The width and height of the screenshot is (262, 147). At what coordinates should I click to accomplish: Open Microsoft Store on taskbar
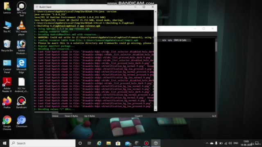click(118, 143)
